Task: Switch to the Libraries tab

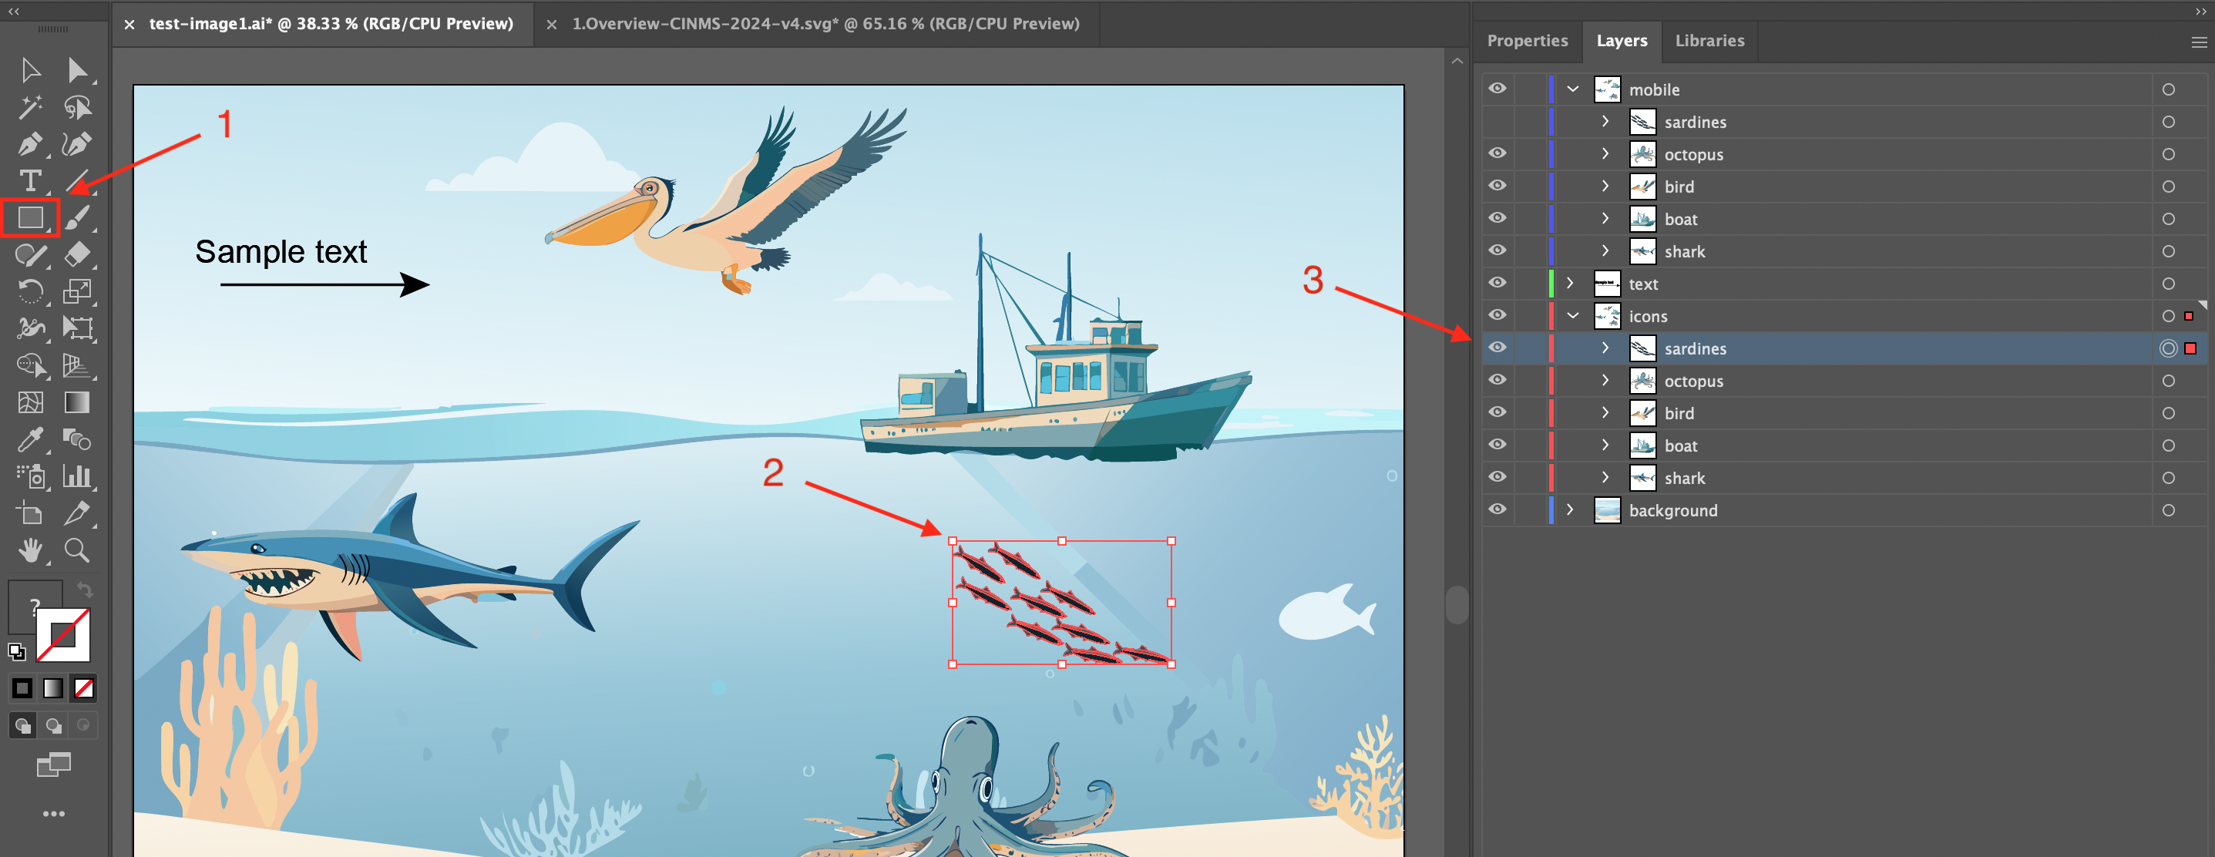Action: point(1709,40)
